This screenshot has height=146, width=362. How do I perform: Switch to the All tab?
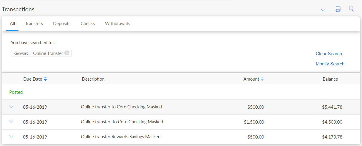tap(12, 24)
